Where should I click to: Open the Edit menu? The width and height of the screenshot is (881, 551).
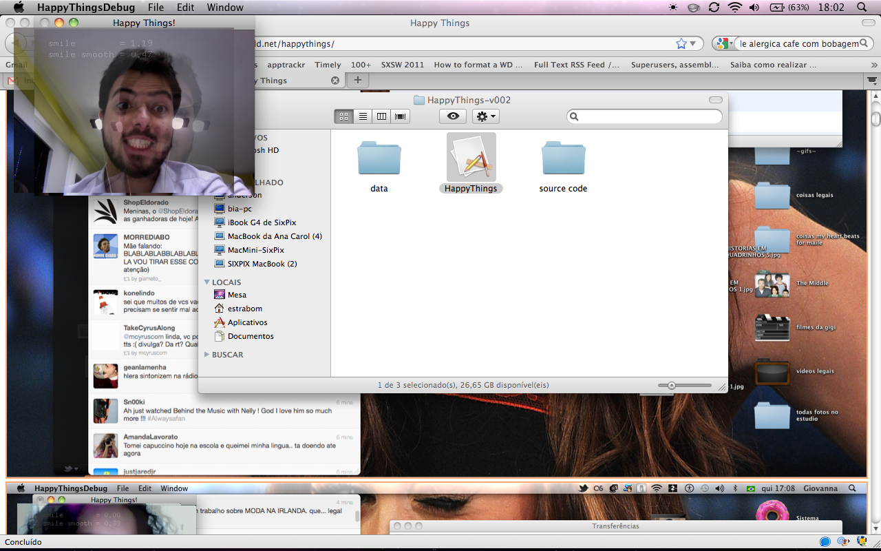[x=186, y=8]
